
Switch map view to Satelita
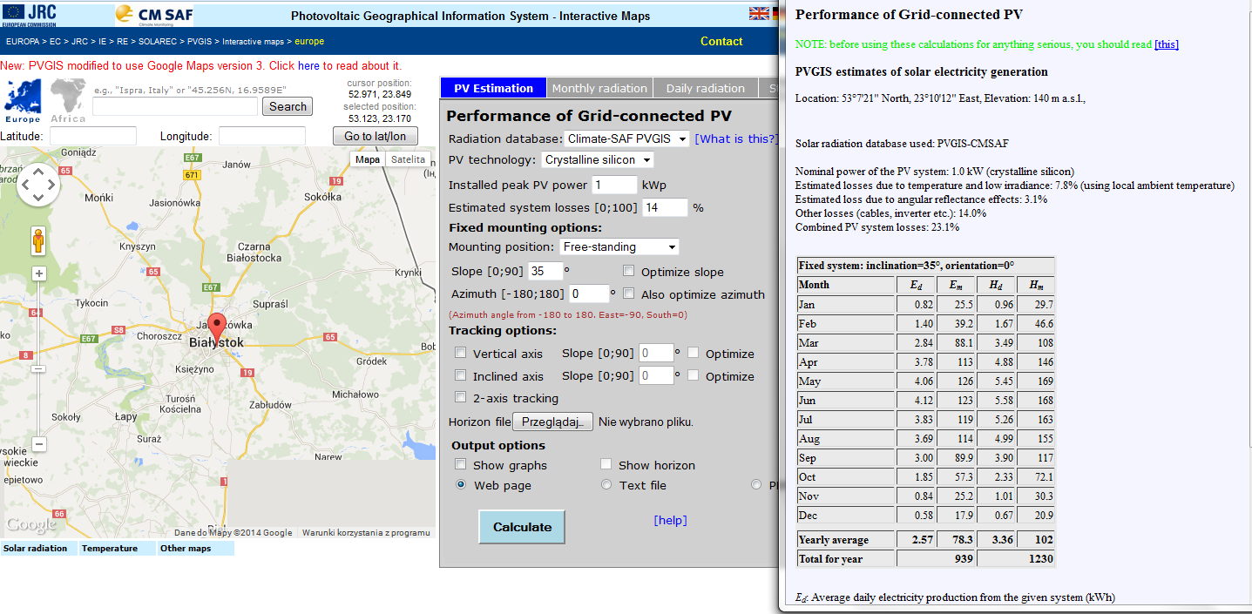coord(408,159)
